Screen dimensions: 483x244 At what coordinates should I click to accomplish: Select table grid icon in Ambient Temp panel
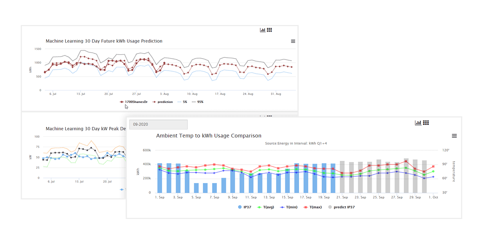426,123
